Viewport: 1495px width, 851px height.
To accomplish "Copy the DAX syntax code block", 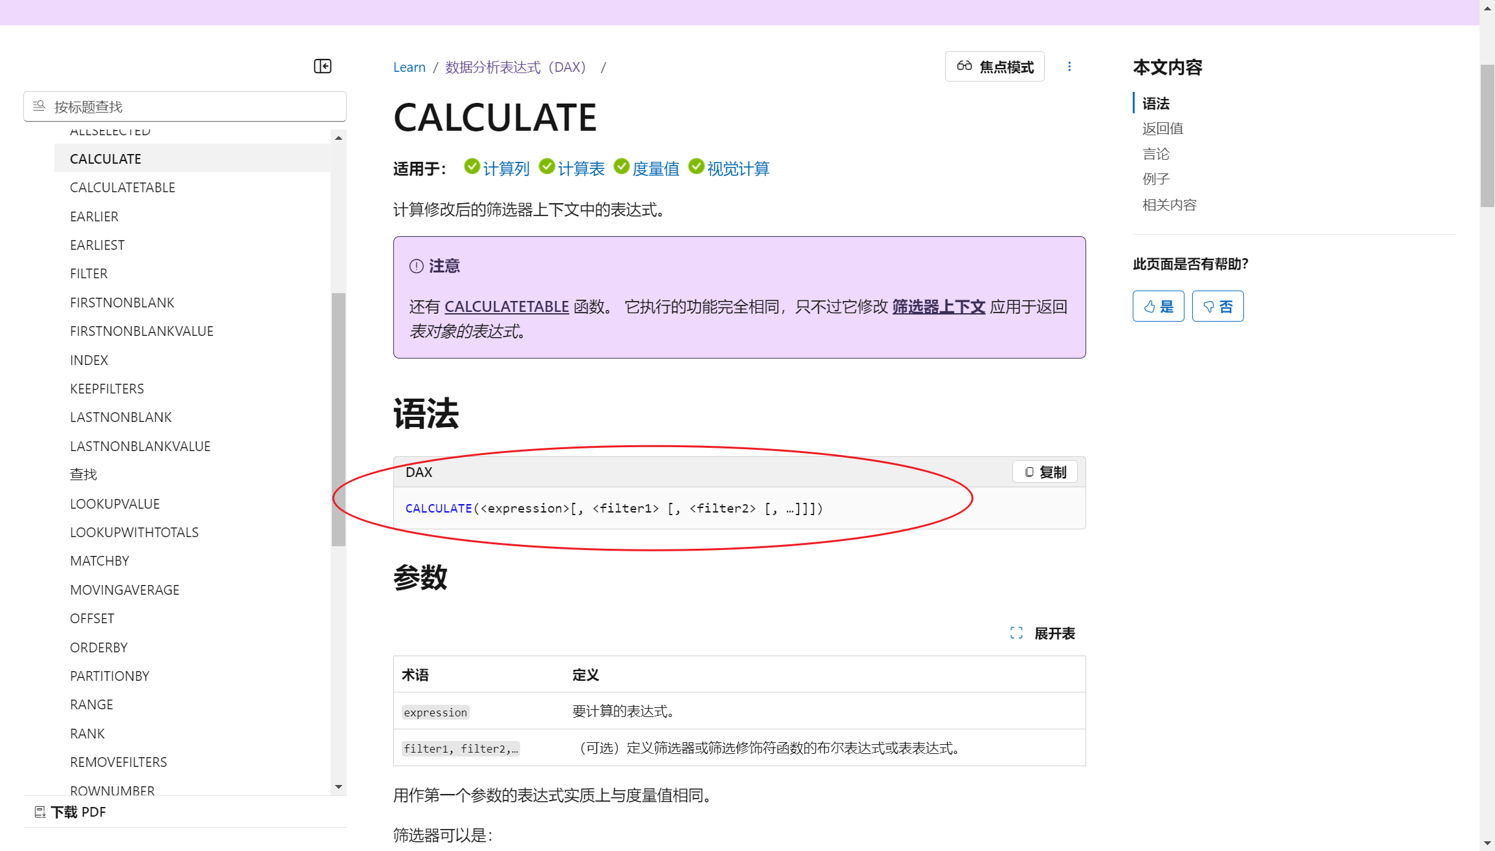I will point(1045,472).
